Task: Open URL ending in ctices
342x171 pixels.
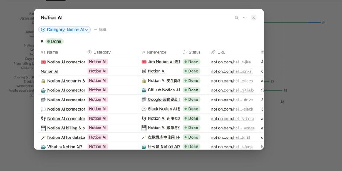Action: (x=232, y=81)
